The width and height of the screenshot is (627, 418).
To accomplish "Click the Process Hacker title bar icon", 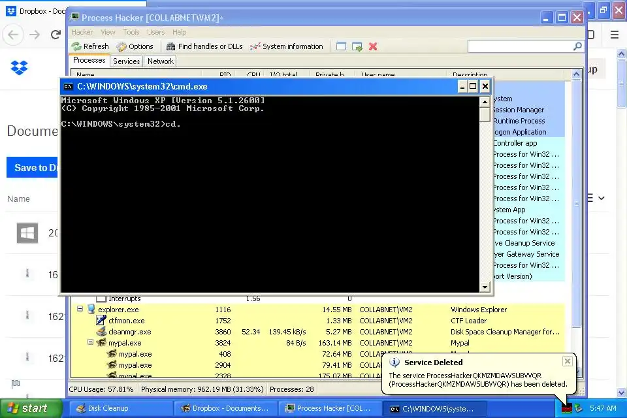I will tap(74, 17).
